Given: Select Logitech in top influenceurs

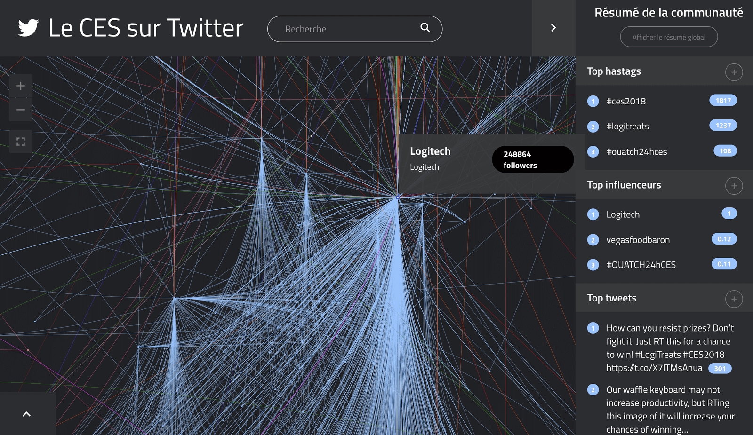Looking at the screenshot, I should click(x=623, y=214).
